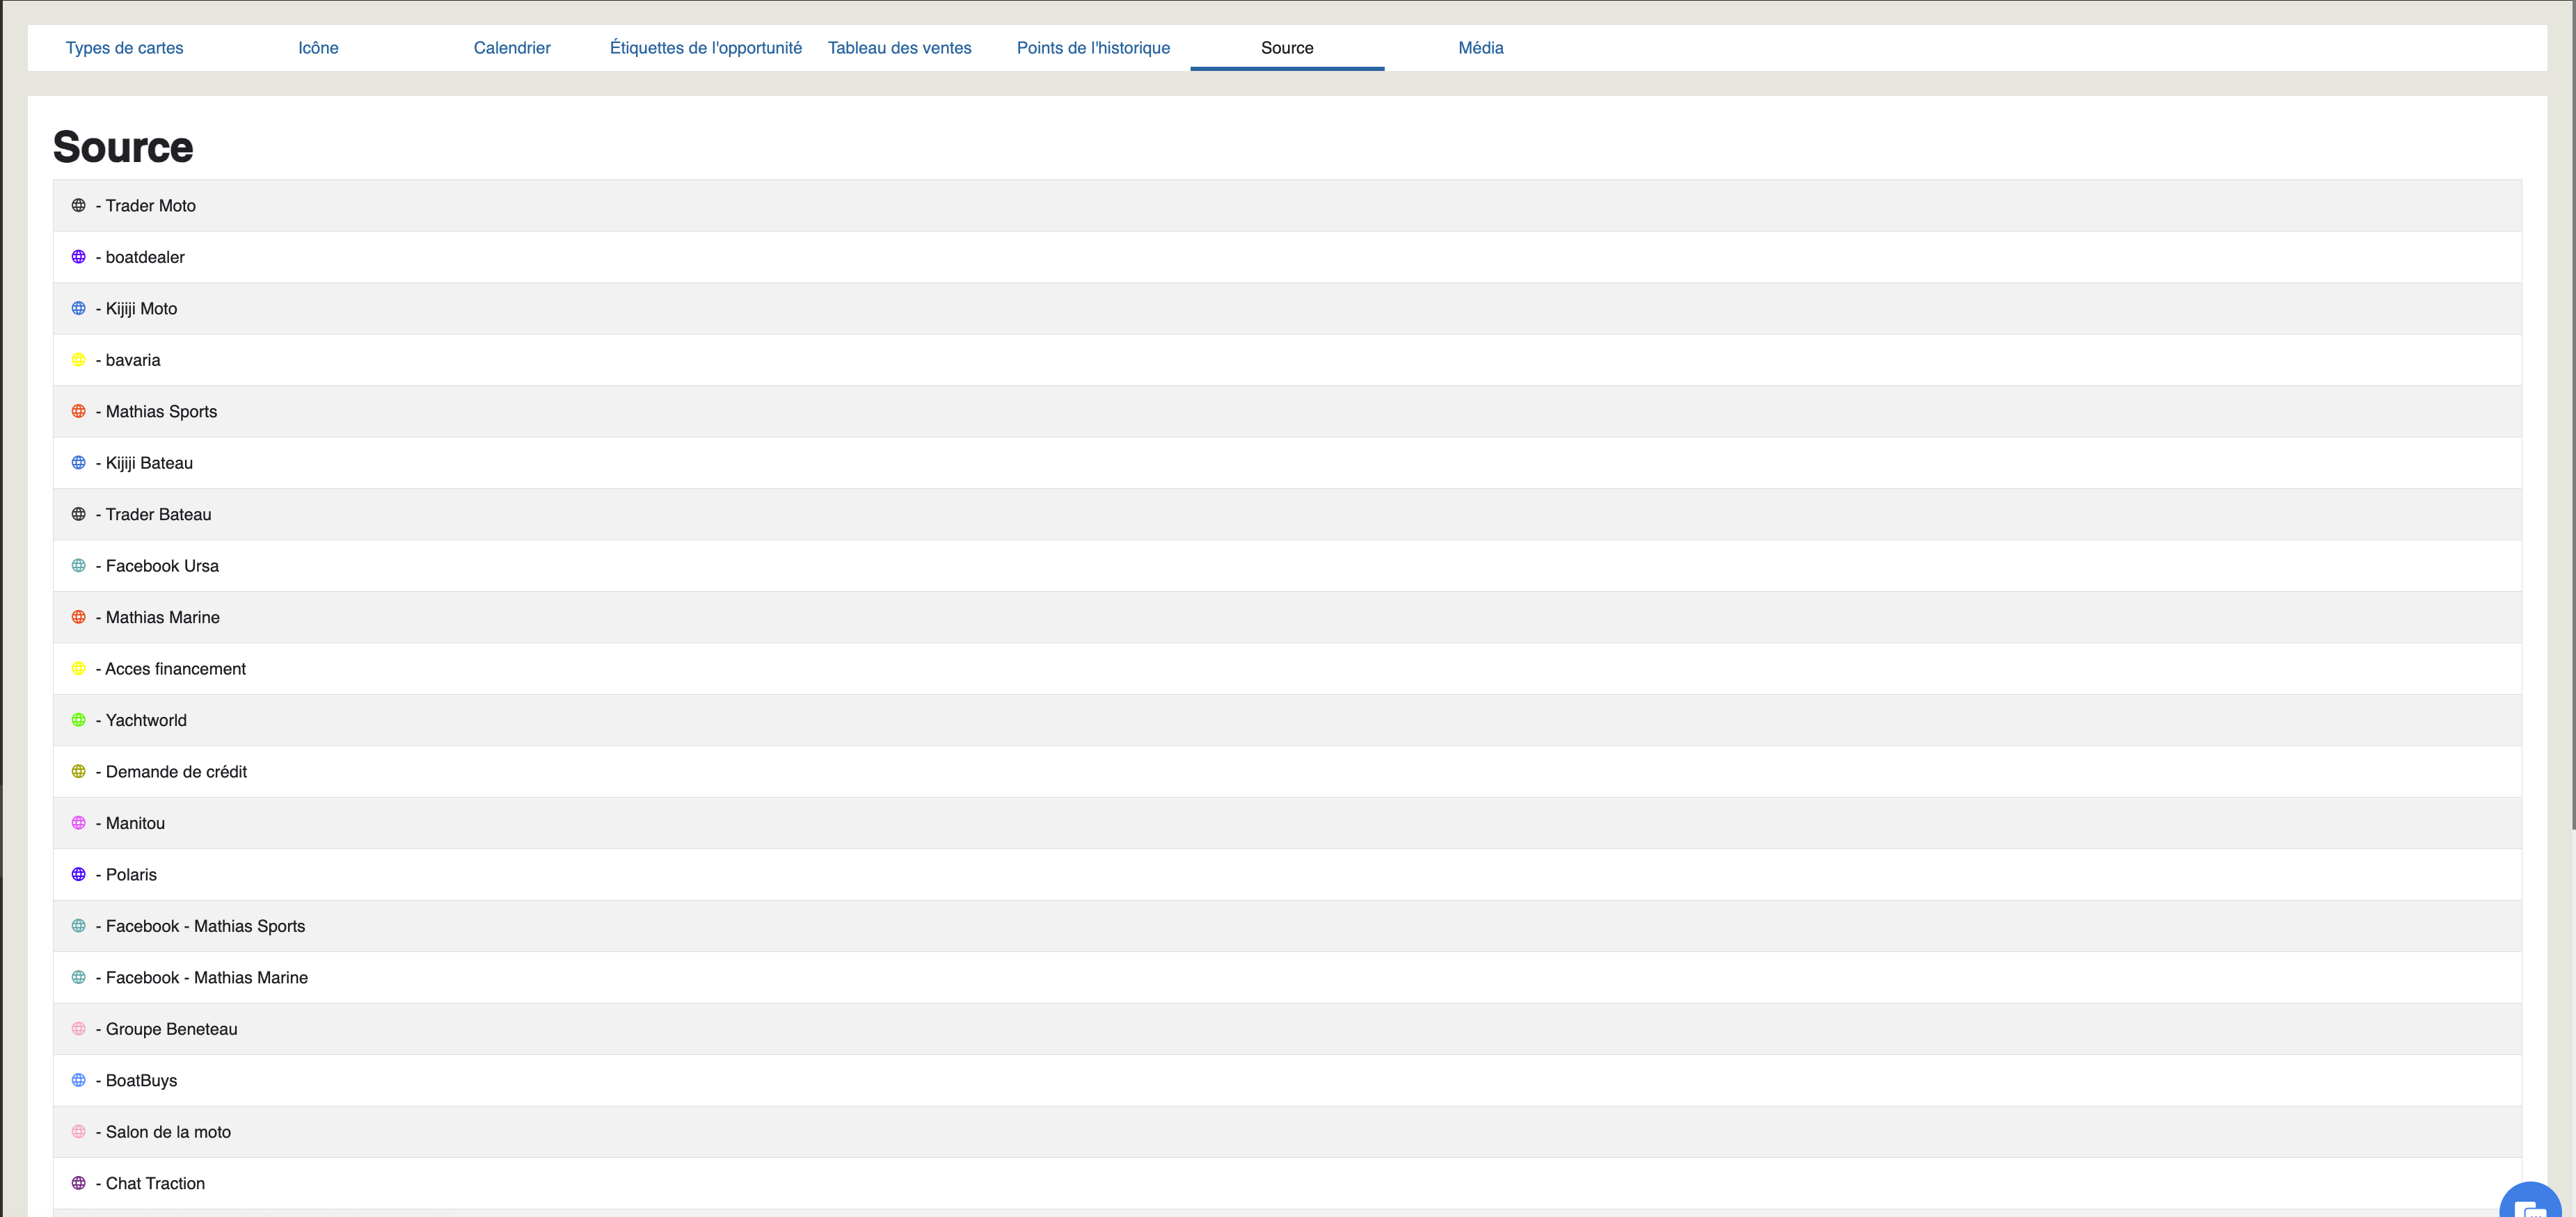Click the globe icon beside Facebook - Mathias Marine

tap(78, 977)
